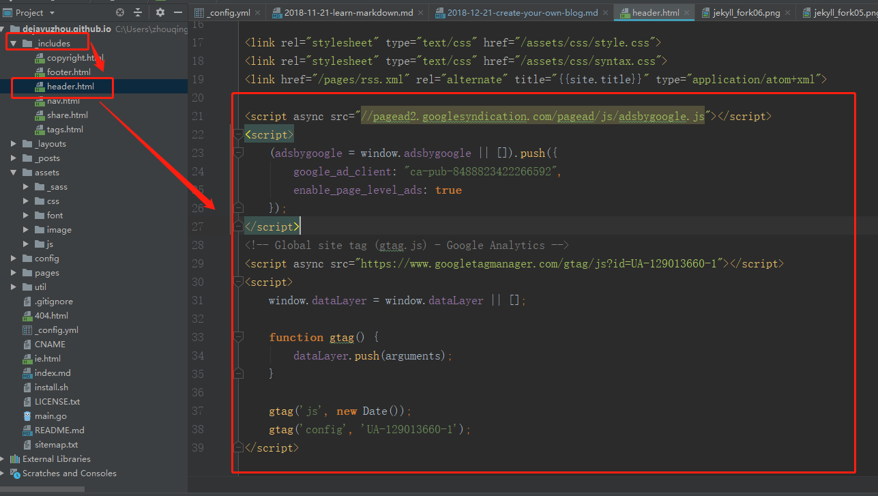Image resolution: width=878 pixels, height=496 pixels.
Task: Click the googlesyndication adsbygoogle.js URL
Action: point(532,116)
